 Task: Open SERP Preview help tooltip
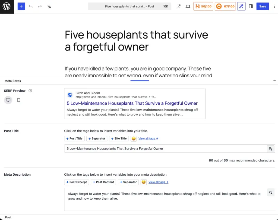[30, 91]
